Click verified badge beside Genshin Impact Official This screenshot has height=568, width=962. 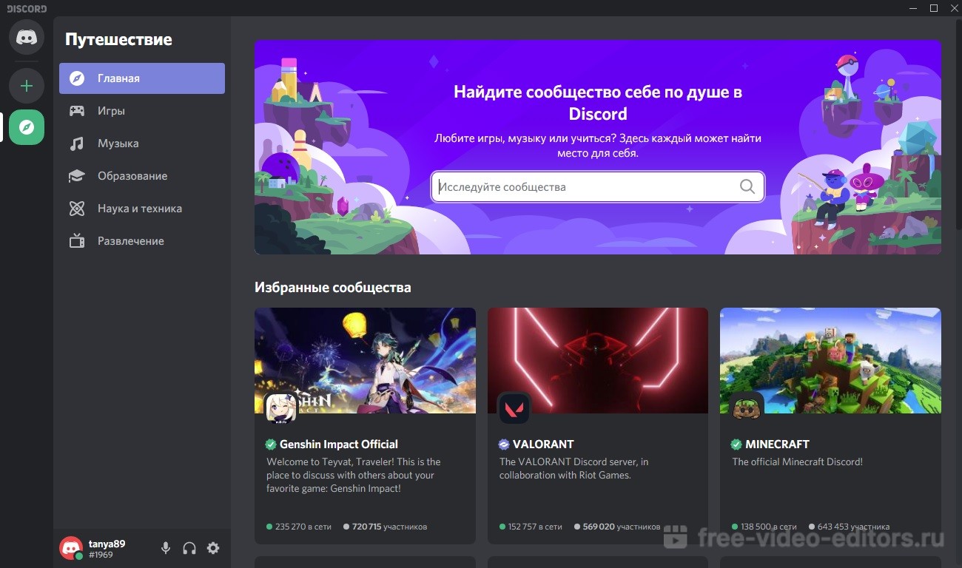tap(271, 444)
